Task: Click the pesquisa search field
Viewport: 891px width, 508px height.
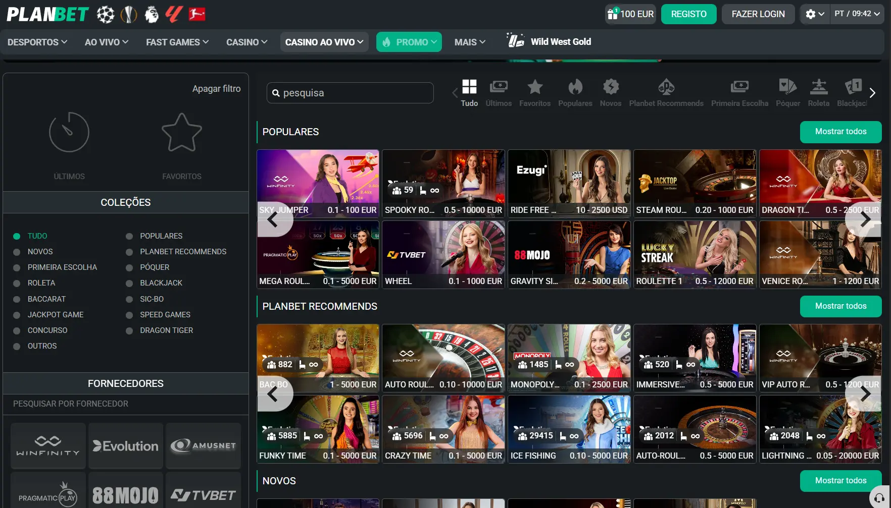Action: 350,93
